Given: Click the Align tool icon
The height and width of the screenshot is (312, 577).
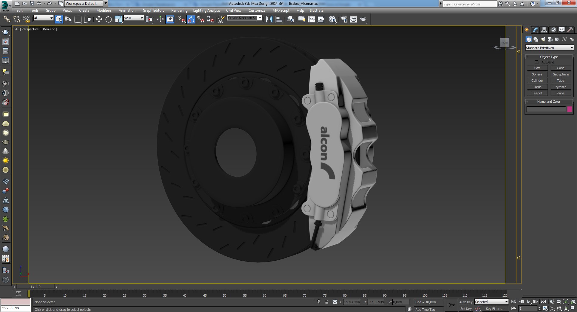Looking at the screenshot, I should [x=279, y=19].
